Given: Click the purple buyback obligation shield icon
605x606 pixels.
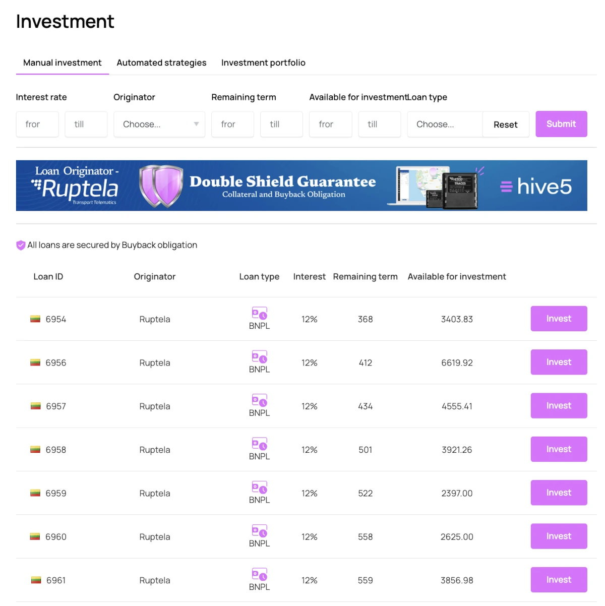Looking at the screenshot, I should (21, 245).
